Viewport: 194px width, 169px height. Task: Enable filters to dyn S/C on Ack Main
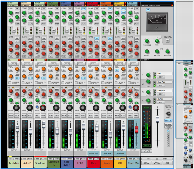[x=10, y=83]
